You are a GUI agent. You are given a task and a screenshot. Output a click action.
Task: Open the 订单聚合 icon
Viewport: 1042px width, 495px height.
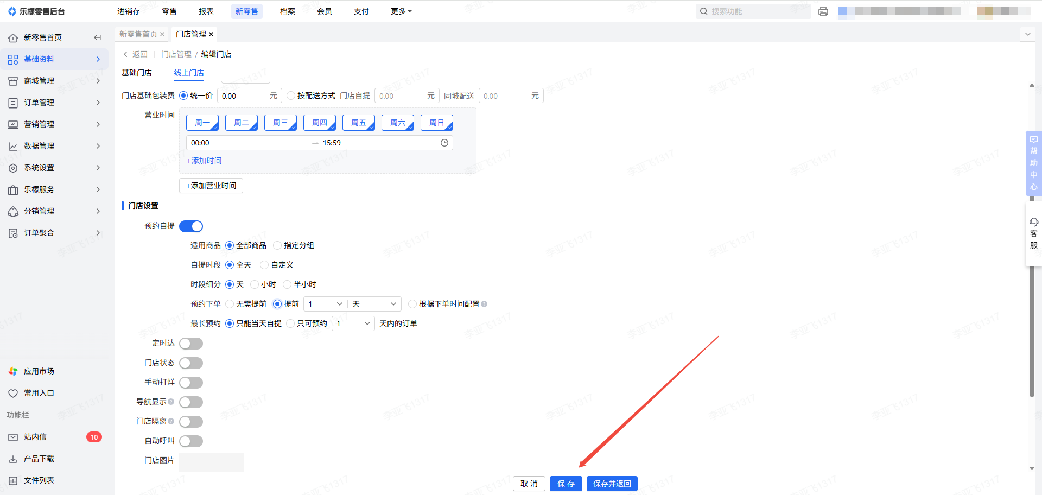13,233
